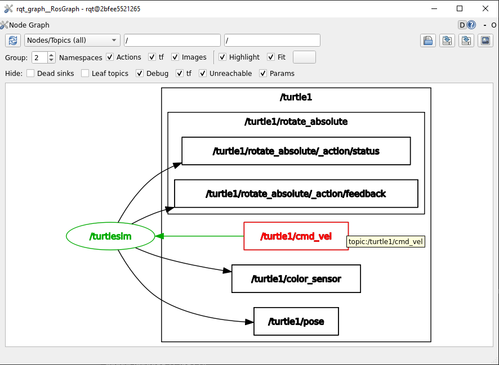Click the /turtle1 namespace title
This screenshot has height=365, width=499.
pos(296,97)
